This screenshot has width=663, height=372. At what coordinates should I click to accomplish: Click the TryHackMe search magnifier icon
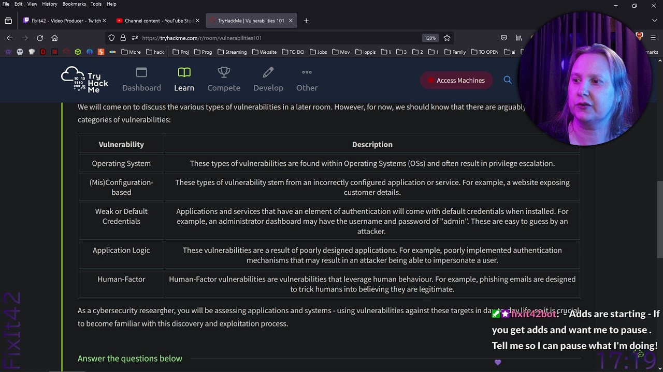coord(508,80)
